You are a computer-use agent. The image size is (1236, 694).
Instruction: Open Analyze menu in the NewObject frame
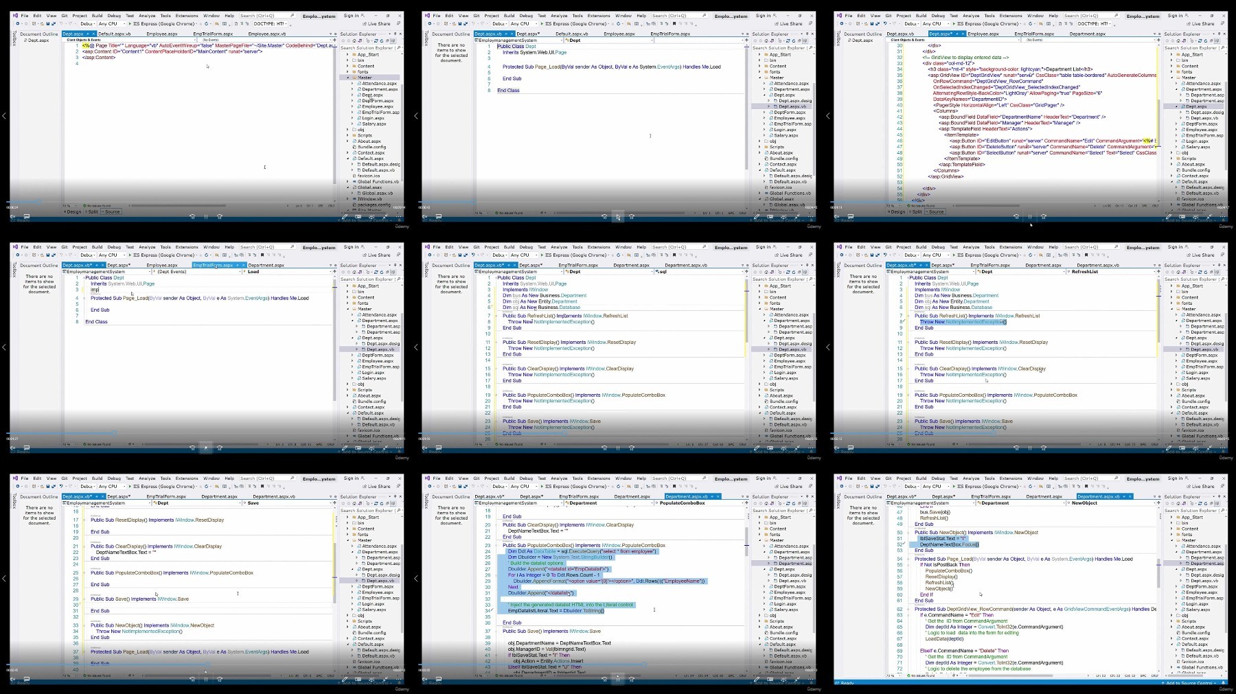(971, 478)
